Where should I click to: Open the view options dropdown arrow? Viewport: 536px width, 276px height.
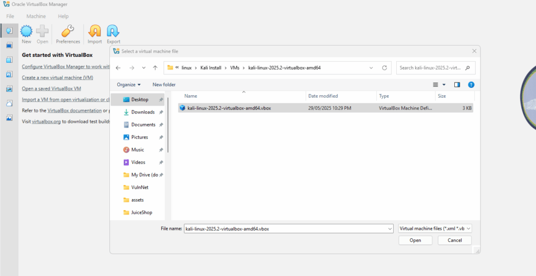pyautogui.click(x=444, y=85)
